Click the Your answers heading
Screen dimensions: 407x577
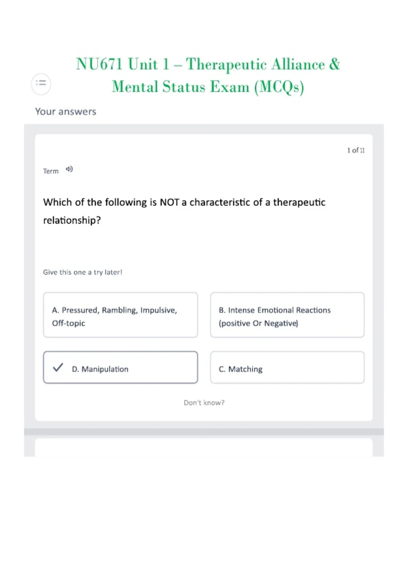66,111
